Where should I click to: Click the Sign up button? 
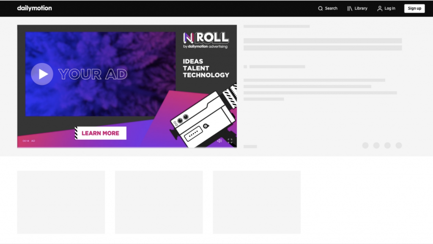(x=414, y=8)
